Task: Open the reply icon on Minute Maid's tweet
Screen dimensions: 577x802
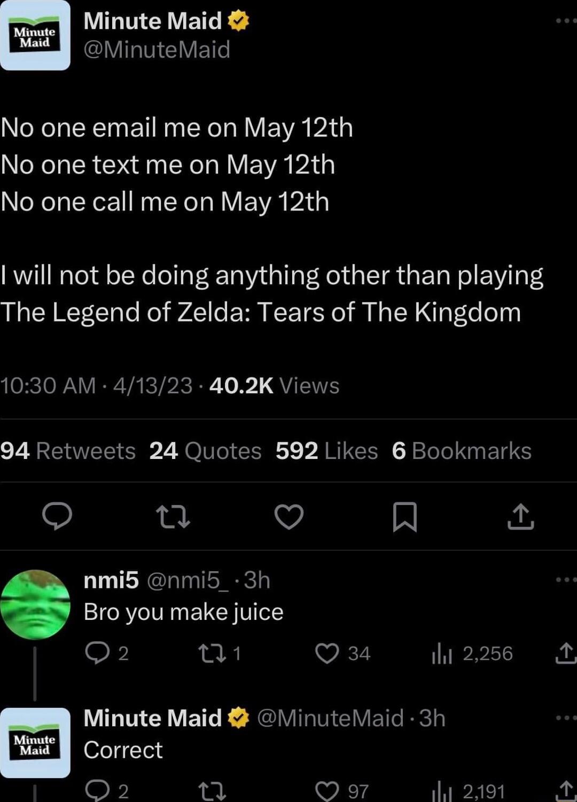Action: (x=59, y=516)
